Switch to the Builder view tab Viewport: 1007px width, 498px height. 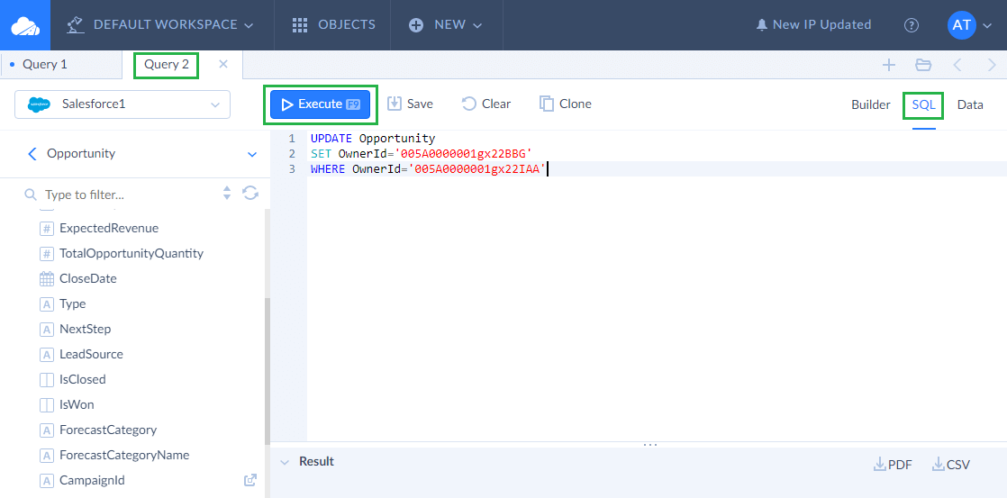(870, 104)
